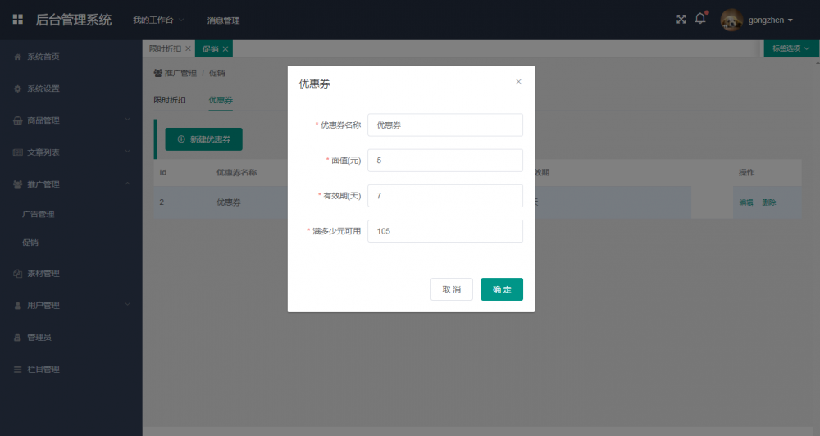Click 取消 in the dialog
The height and width of the screenshot is (436, 820).
click(x=452, y=289)
